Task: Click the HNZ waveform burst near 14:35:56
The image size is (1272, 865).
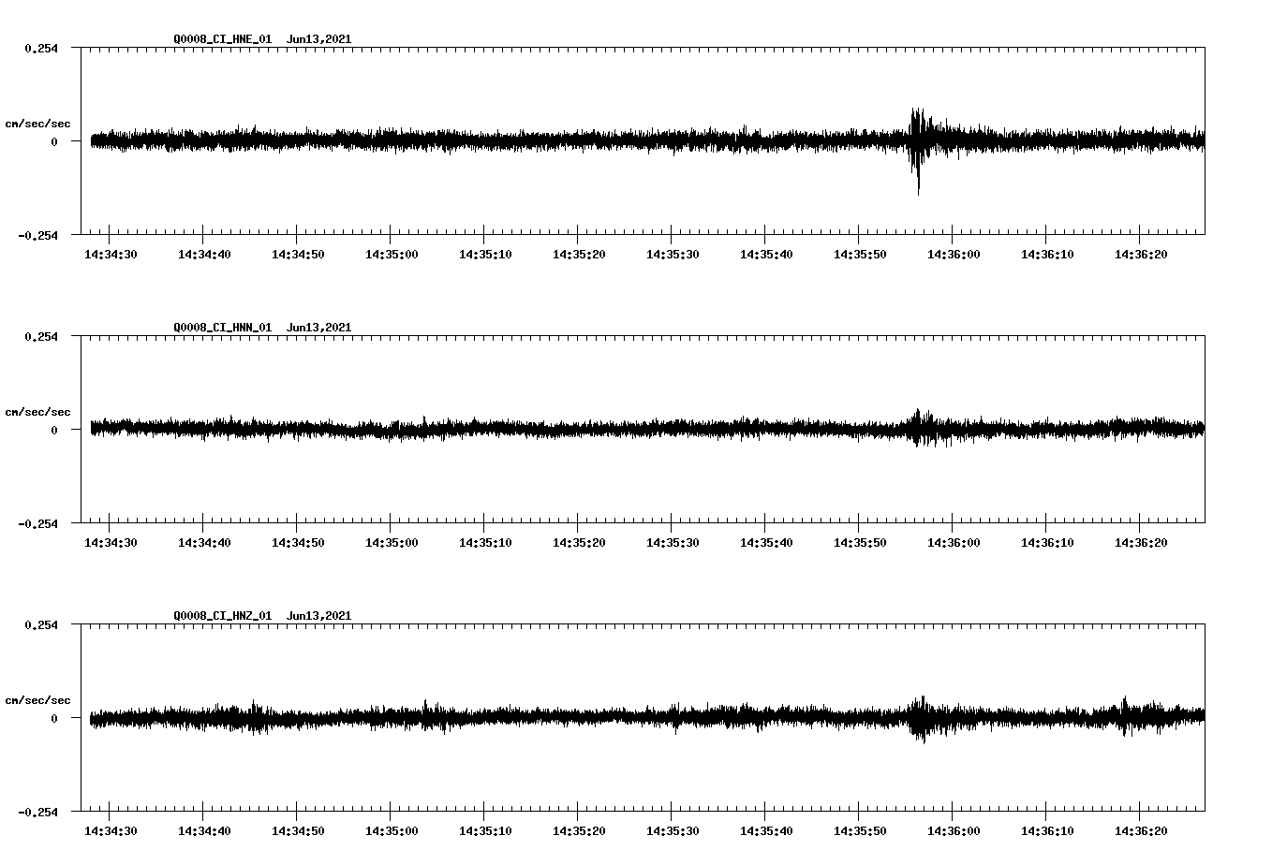Action: pyautogui.click(x=921, y=718)
